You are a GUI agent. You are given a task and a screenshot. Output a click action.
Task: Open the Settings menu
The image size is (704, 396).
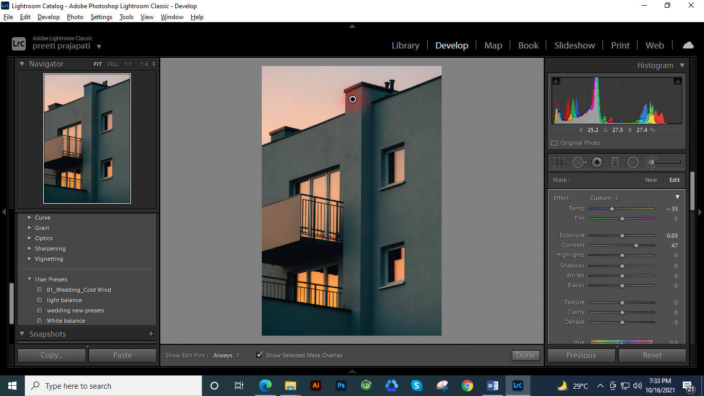(101, 16)
